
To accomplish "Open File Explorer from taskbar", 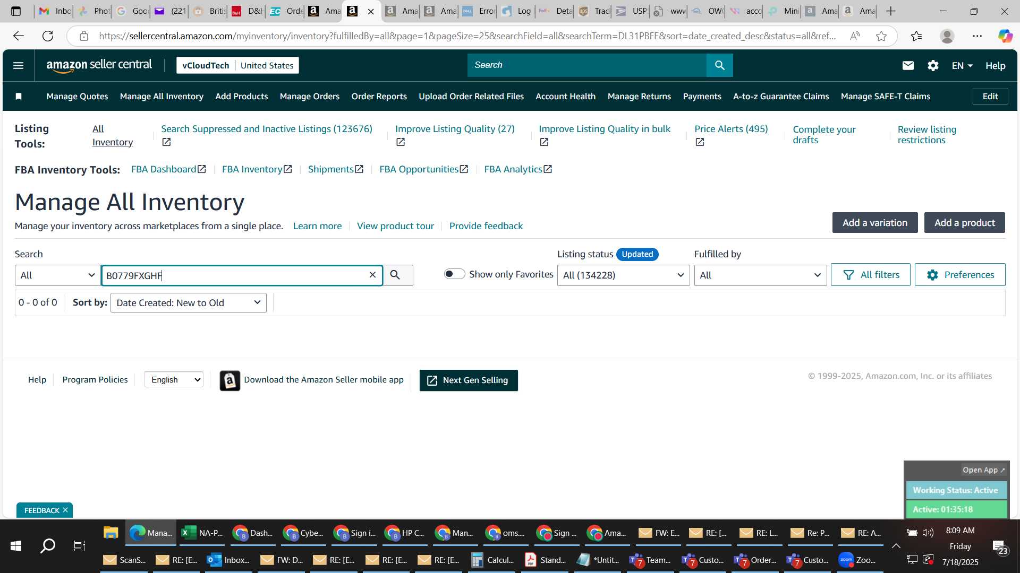I will click(x=110, y=533).
